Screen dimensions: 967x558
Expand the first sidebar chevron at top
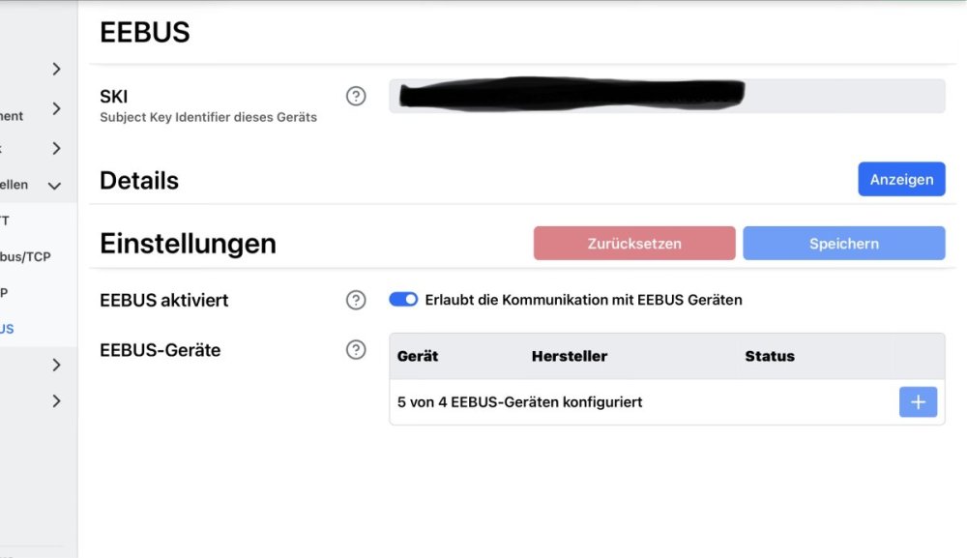tap(56, 69)
